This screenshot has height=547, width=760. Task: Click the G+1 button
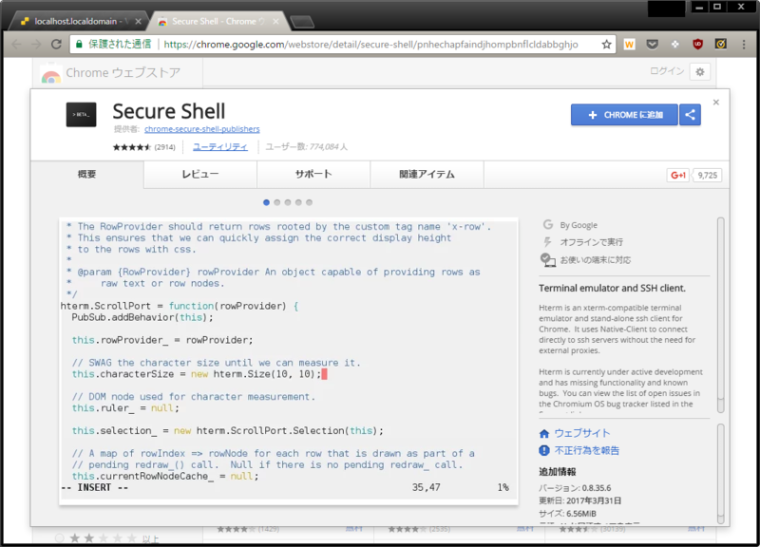coord(678,176)
